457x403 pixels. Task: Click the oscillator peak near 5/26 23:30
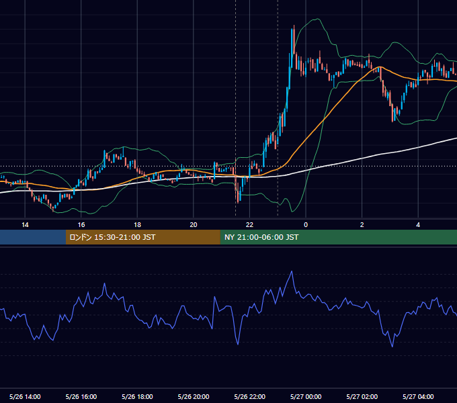click(292, 271)
